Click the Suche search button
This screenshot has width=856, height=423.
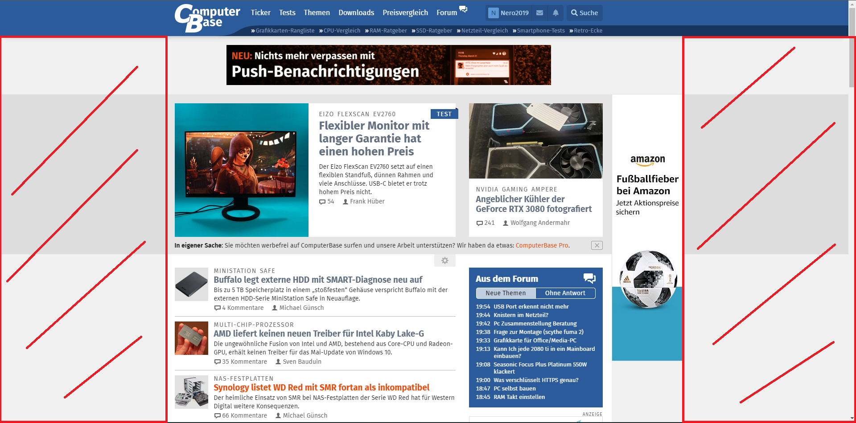tap(584, 13)
